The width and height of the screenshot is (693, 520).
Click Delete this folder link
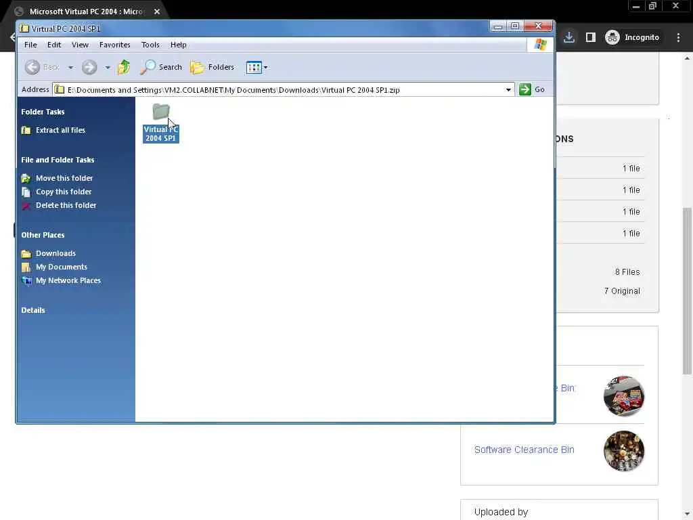(x=66, y=206)
